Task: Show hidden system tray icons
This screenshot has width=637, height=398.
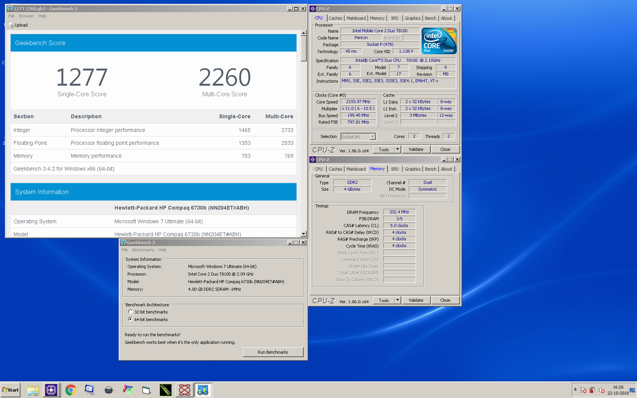Action: coord(575,390)
